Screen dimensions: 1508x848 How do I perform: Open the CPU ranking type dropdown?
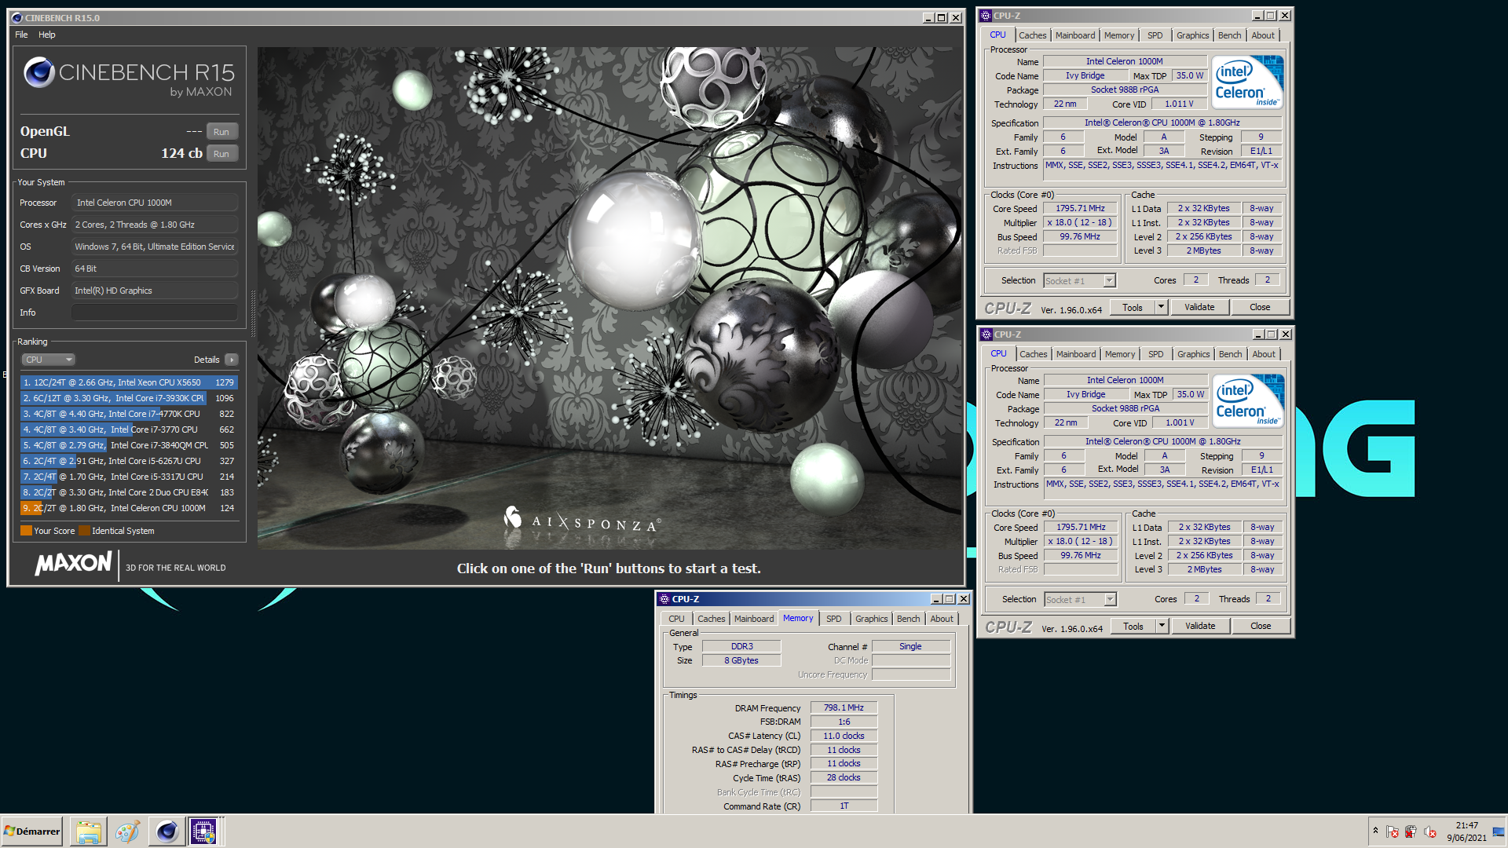(48, 360)
